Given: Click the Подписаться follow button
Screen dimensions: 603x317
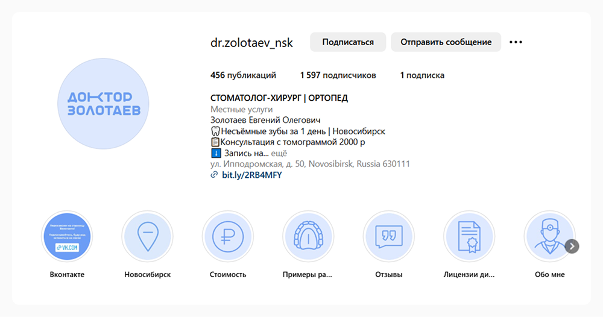Looking at the screenshot, I should tap(348, 42).
